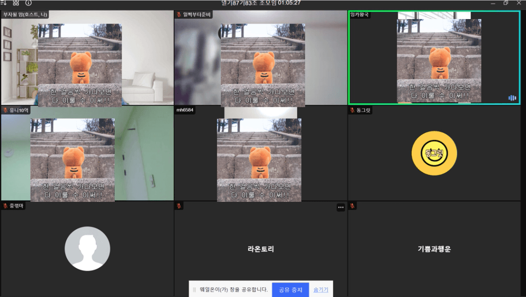Open the view switch arrows icon
Viewport: 526px width, 297px height.
pyautogui.click(x=4, y=3)
